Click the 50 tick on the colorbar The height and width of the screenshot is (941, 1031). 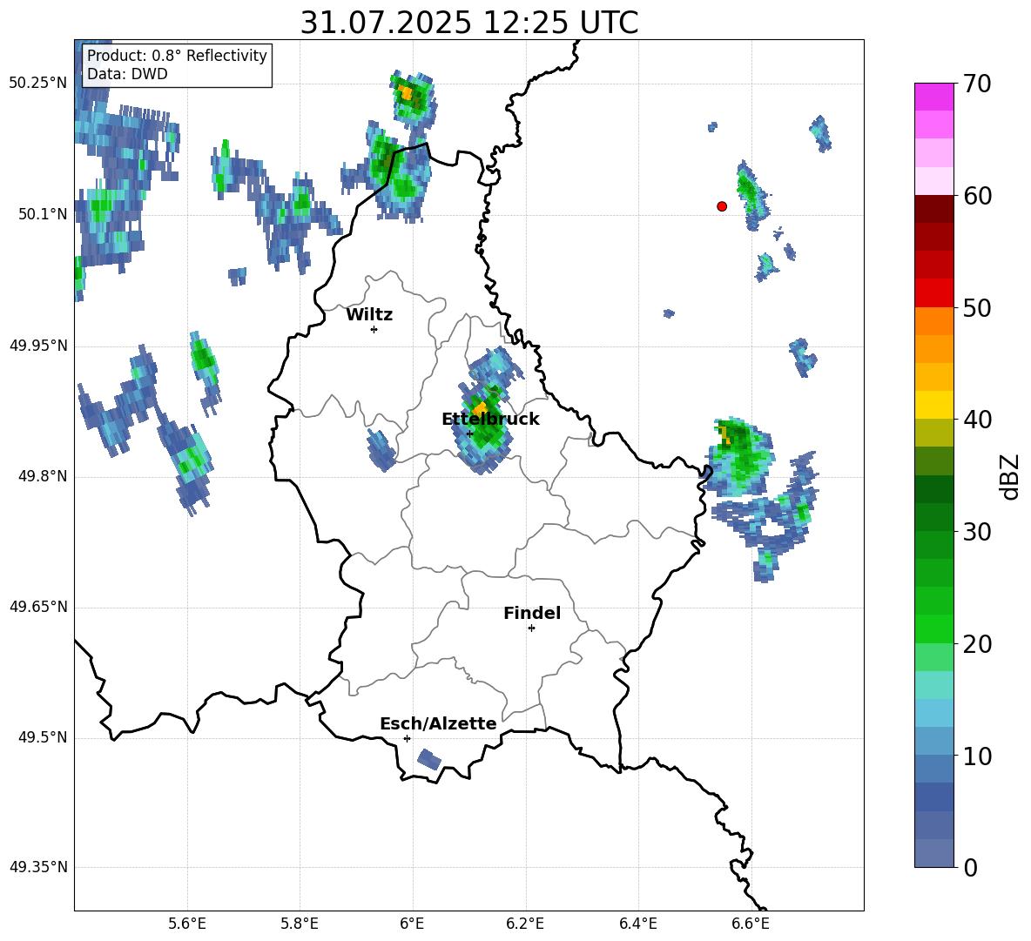[977, 307]
